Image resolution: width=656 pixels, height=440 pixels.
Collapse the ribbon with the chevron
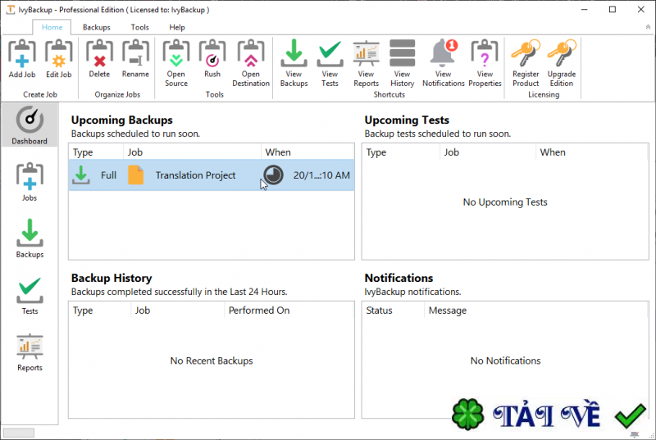pyautogui.click(x=648, y=27)
